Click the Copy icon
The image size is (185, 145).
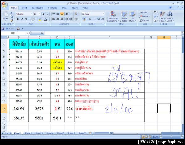pos(12,16)
